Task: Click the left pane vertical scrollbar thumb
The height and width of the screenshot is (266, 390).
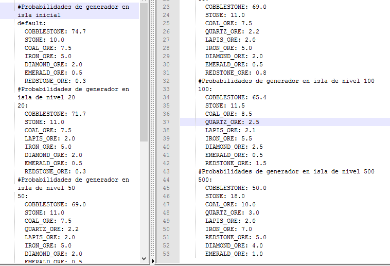Action: [144, 72]
